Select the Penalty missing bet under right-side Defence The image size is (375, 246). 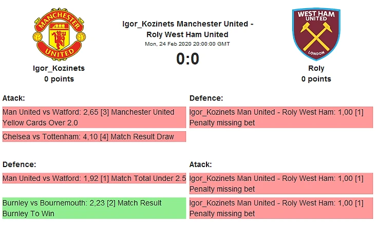point(281,117)
